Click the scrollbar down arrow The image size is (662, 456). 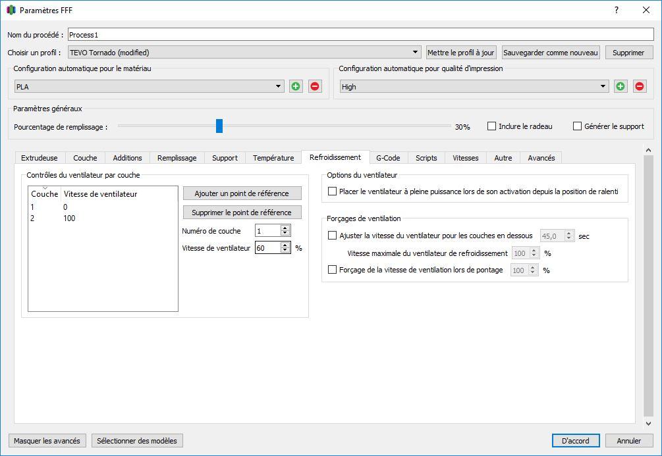648,423
